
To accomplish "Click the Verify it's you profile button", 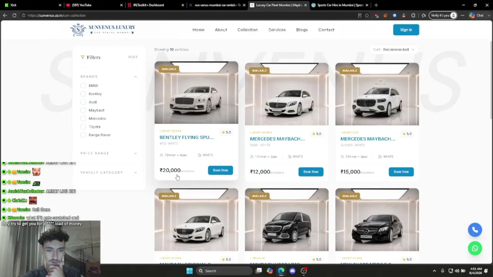I will [443, 15].
